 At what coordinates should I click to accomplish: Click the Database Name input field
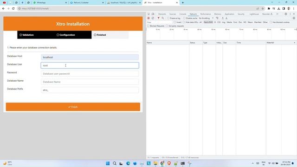[90, 82]
